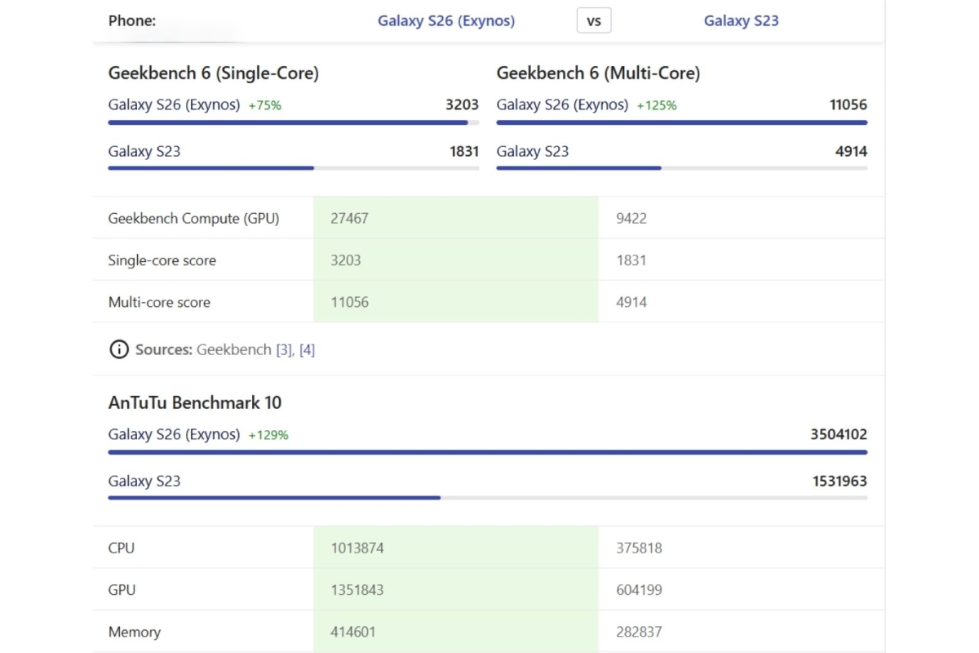Viewport: 979px width, 653px height.
Task: Click the +129% AnTuTu difference badge
Action: coord(268,435)
